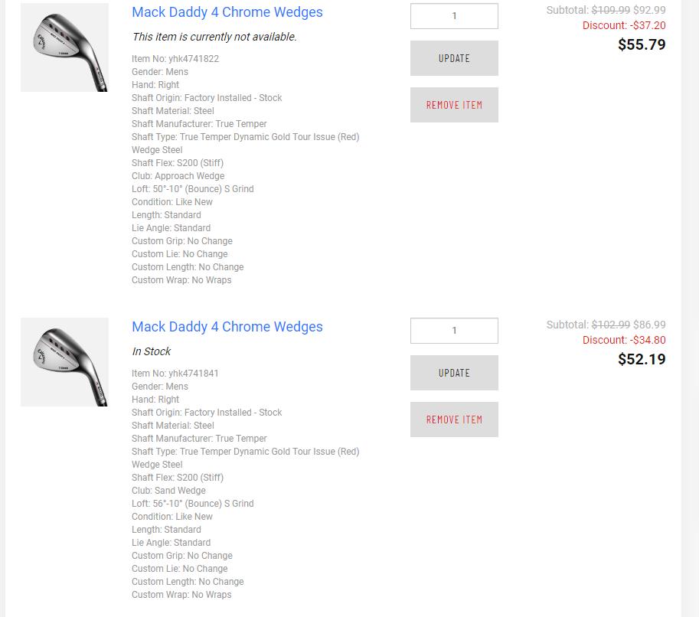Focus quantity field for item yhk4741822
This screenshot has height=617, width=699.
(454, 16)
